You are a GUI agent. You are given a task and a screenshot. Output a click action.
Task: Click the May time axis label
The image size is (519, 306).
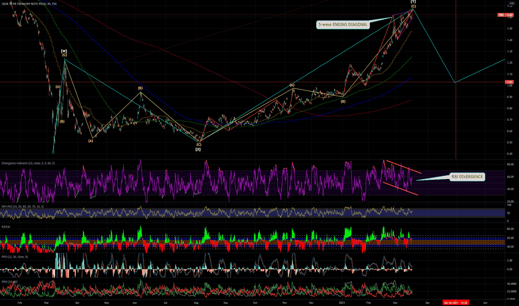point(106,303)
